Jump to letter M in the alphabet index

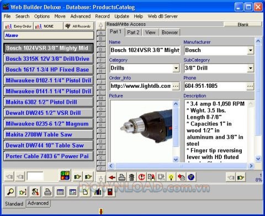(101, 98)
